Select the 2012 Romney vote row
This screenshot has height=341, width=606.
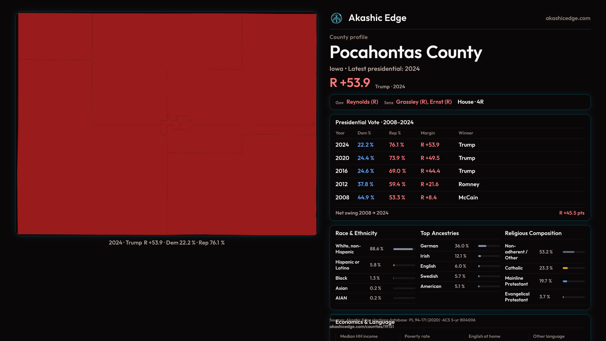point(460,184)
